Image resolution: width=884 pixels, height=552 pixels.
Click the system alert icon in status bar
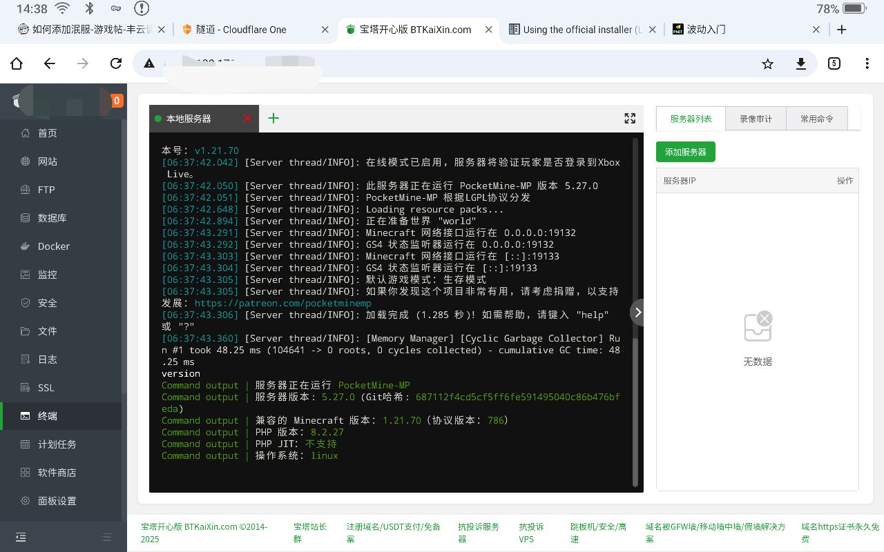tap(141, 8)
